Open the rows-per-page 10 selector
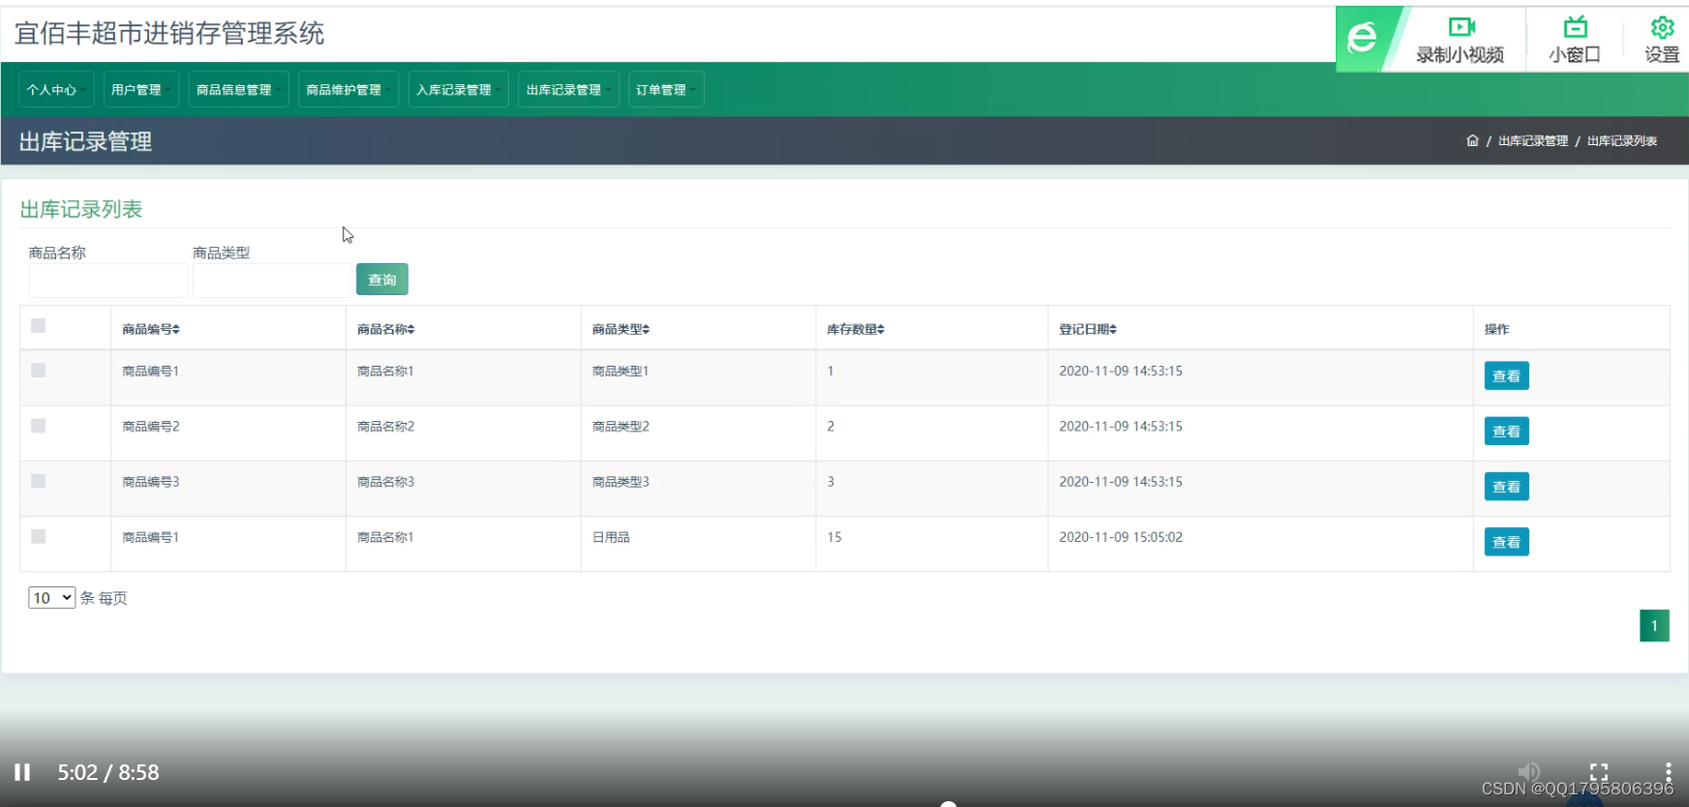 (x=51, y=598)
